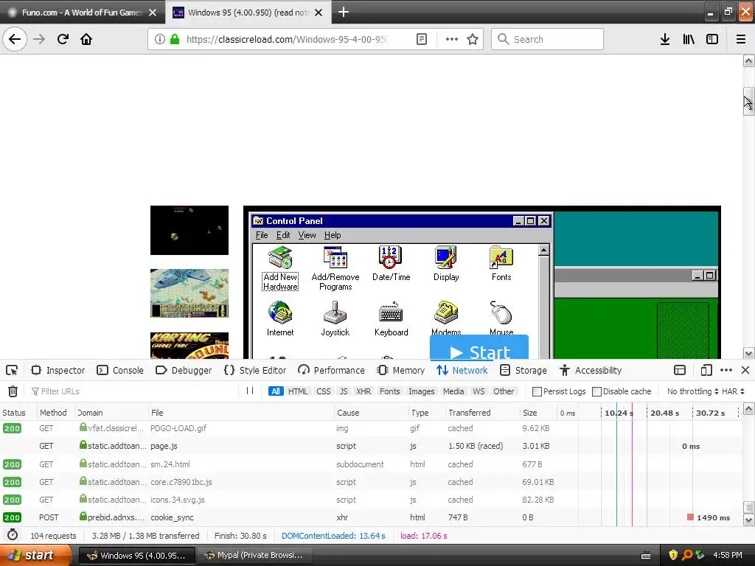Open the Downloads arrow icon

click(665, 39)
